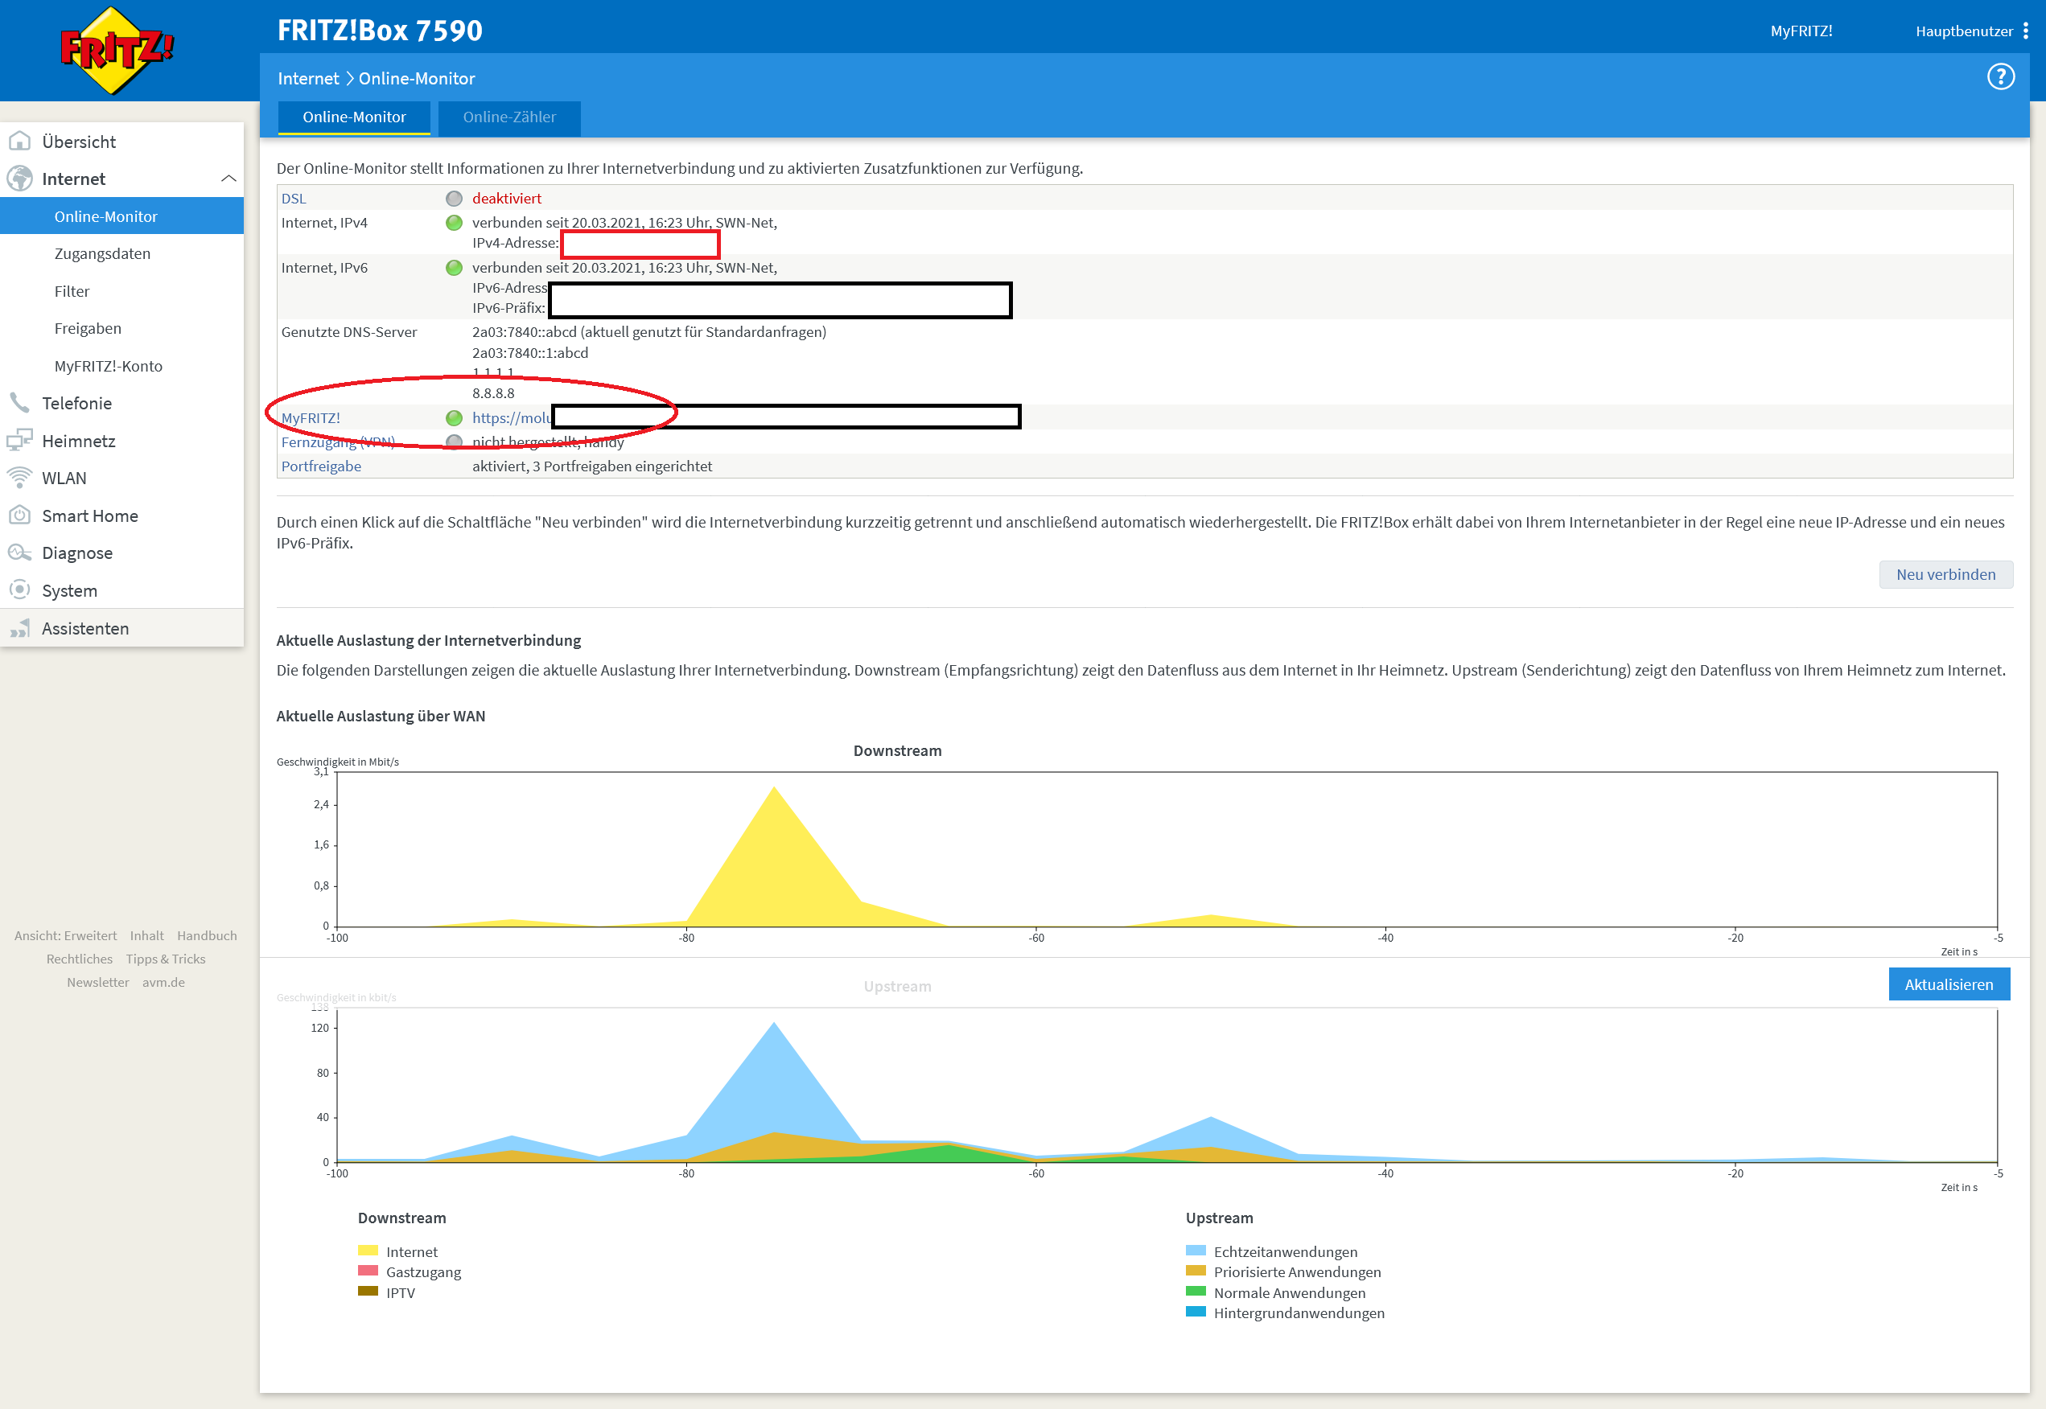Select the Online-Monitor tab

(354, 117)
